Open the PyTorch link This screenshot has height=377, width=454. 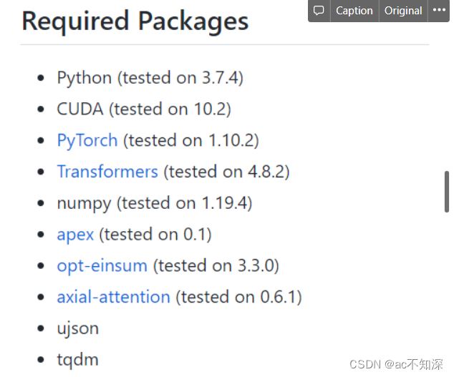tap(87, 141)
